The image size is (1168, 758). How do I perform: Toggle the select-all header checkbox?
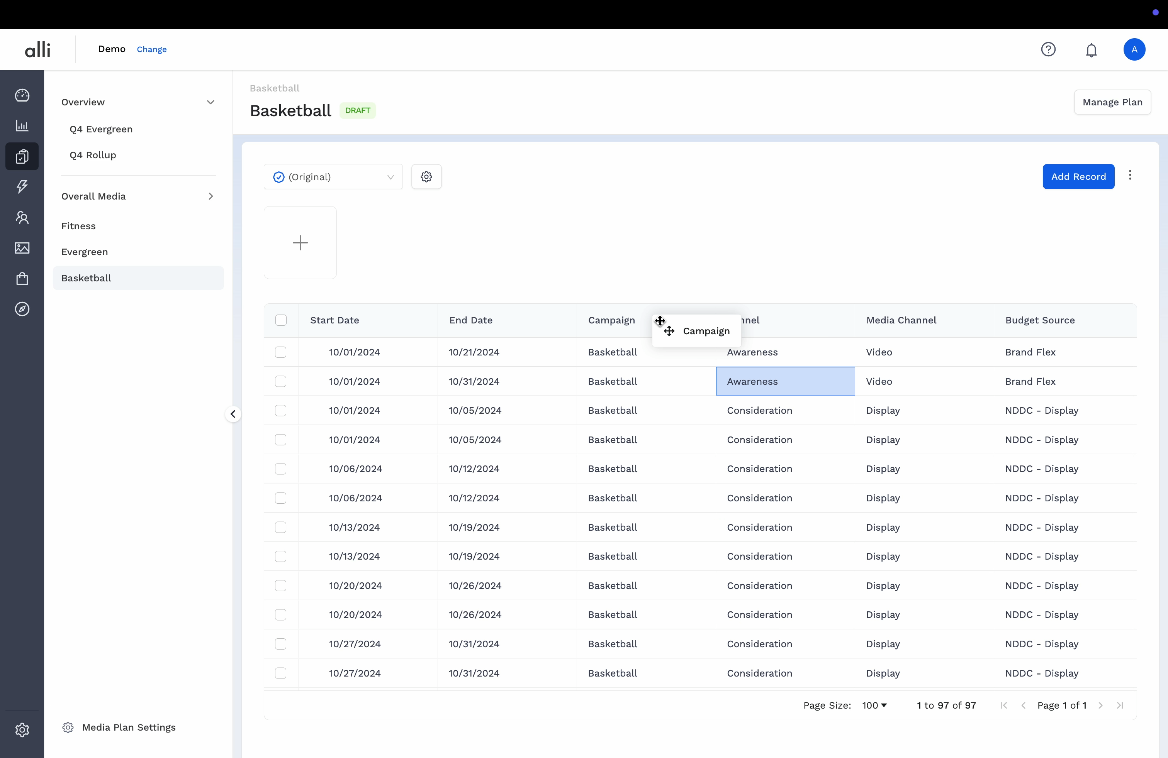click(281, 320)
